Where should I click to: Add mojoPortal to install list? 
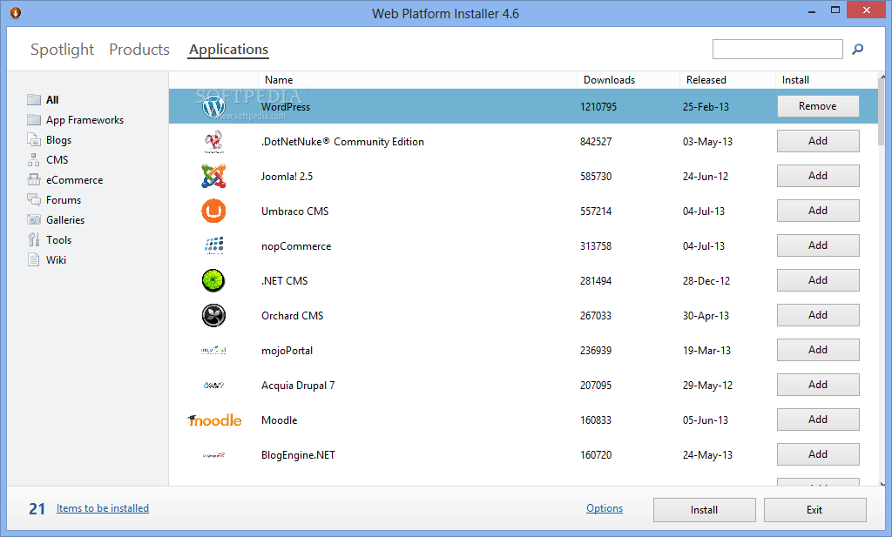818,350
